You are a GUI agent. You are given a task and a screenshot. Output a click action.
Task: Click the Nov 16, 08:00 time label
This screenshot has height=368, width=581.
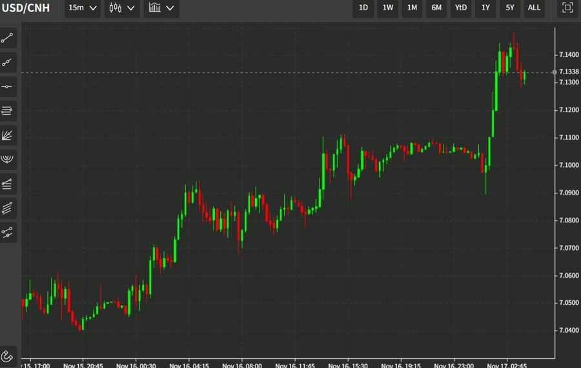click(x=242, y=365)
